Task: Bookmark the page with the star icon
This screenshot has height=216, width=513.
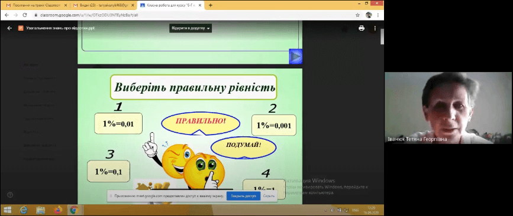Action: click(x=357, y=15)
